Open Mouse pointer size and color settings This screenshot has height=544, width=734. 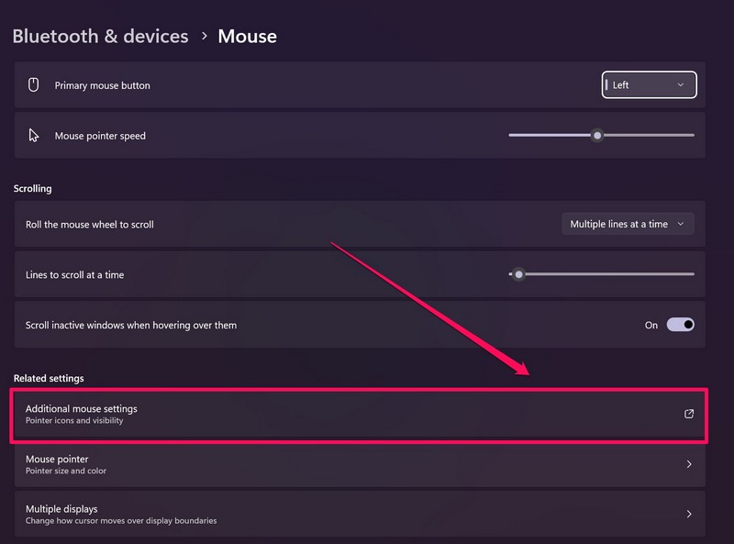[x=358, y=464]
